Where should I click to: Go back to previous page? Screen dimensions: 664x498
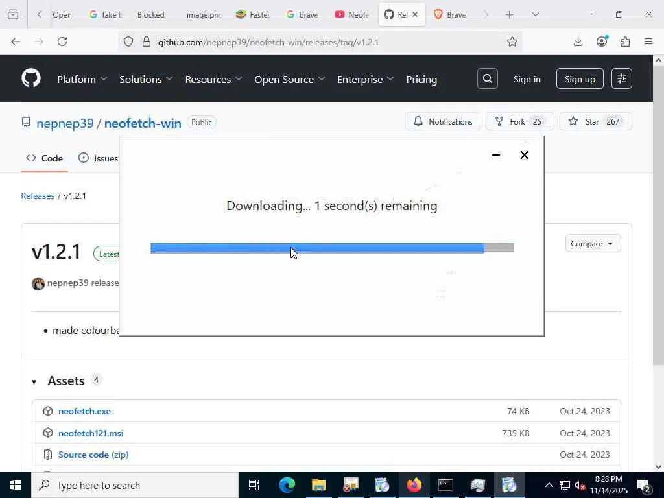(x=16, y=41)
